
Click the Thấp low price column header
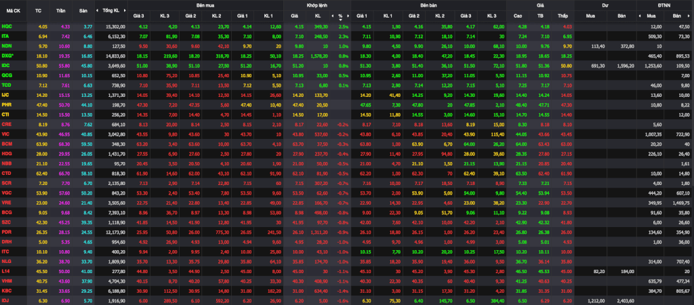click(x=563, y=16)
